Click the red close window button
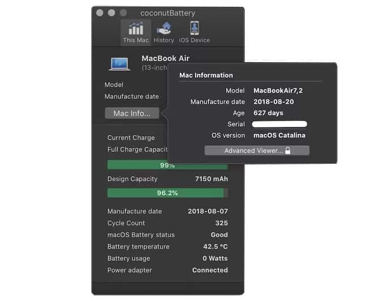388x300 pixels. click(100, 13)
